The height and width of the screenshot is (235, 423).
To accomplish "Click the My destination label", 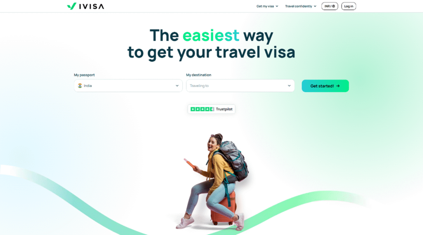I will [199, 75].
